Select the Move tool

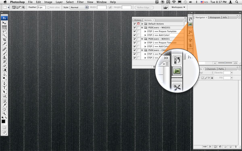[x=4, y=23]
